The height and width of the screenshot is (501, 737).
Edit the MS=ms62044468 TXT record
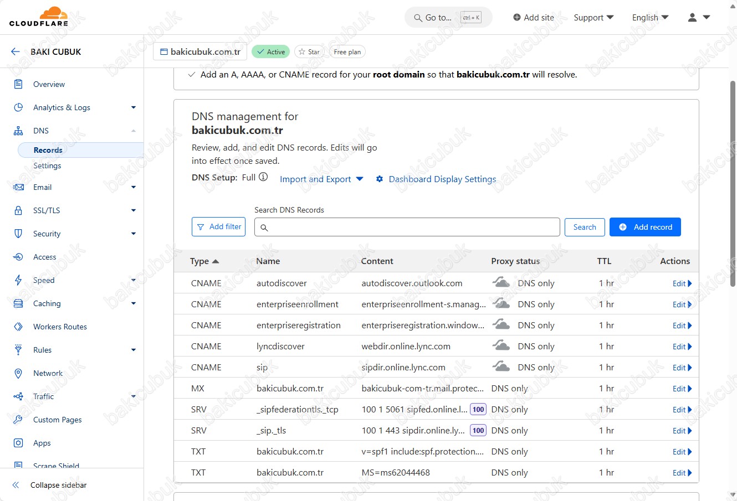tap(682, 473)
